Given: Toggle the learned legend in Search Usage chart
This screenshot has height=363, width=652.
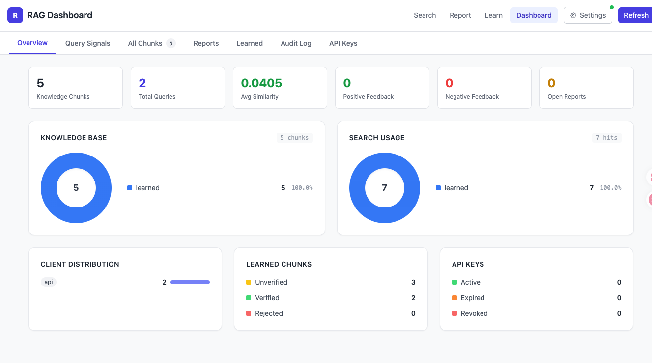Looking at the screenshot, I should point(452,188).
